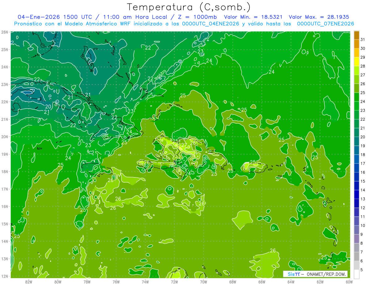The width and height of the screenshot is (371, 286).
Task: Click the '15N' latitude axis label
Action: point(4,224)
